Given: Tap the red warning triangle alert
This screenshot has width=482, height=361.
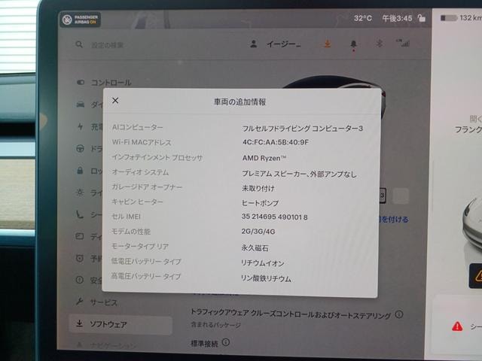Looking at the screenshot, I should click(457, 326).
